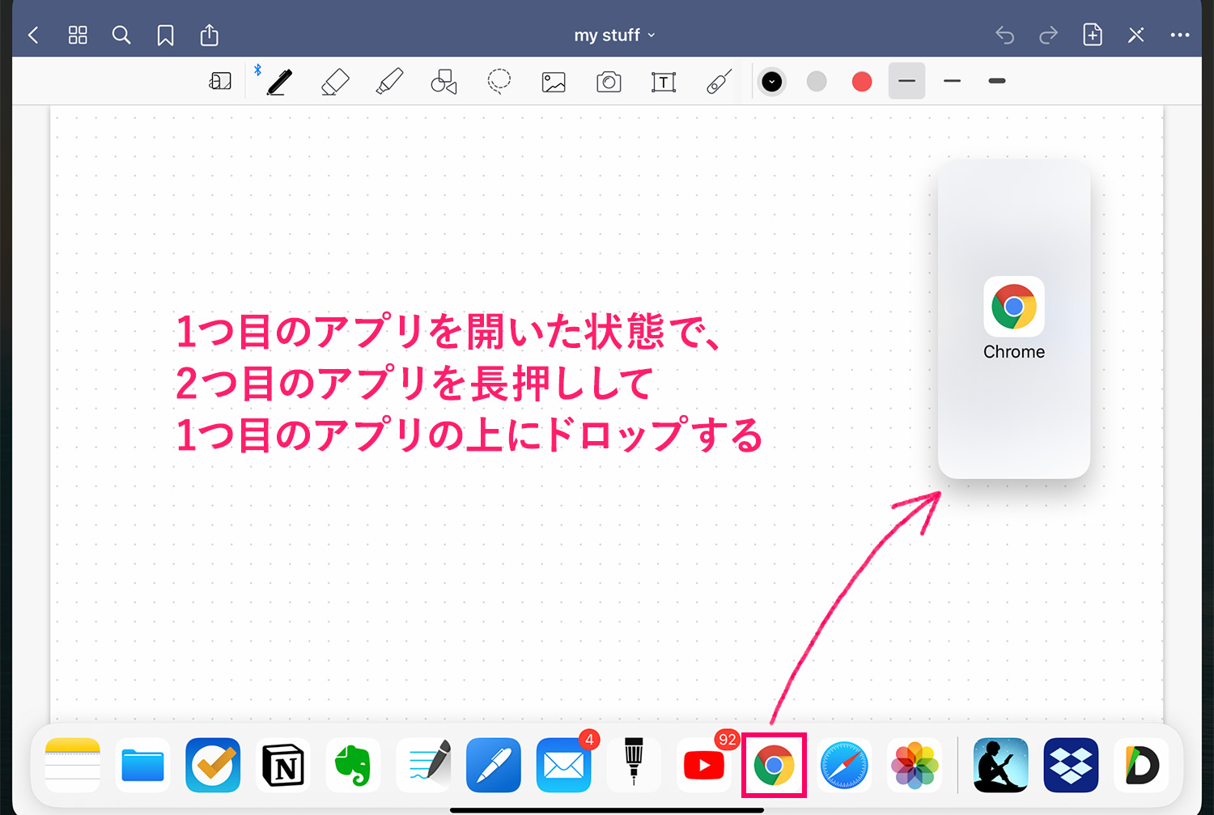This screenshot has width=1214, height=815.
Task: Add a new page
Action: [1093, 35]
